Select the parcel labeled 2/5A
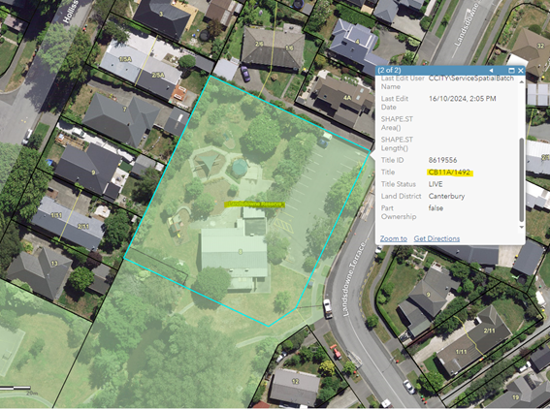The height and width of the screenshot is (409, 550). pos(158,75)
